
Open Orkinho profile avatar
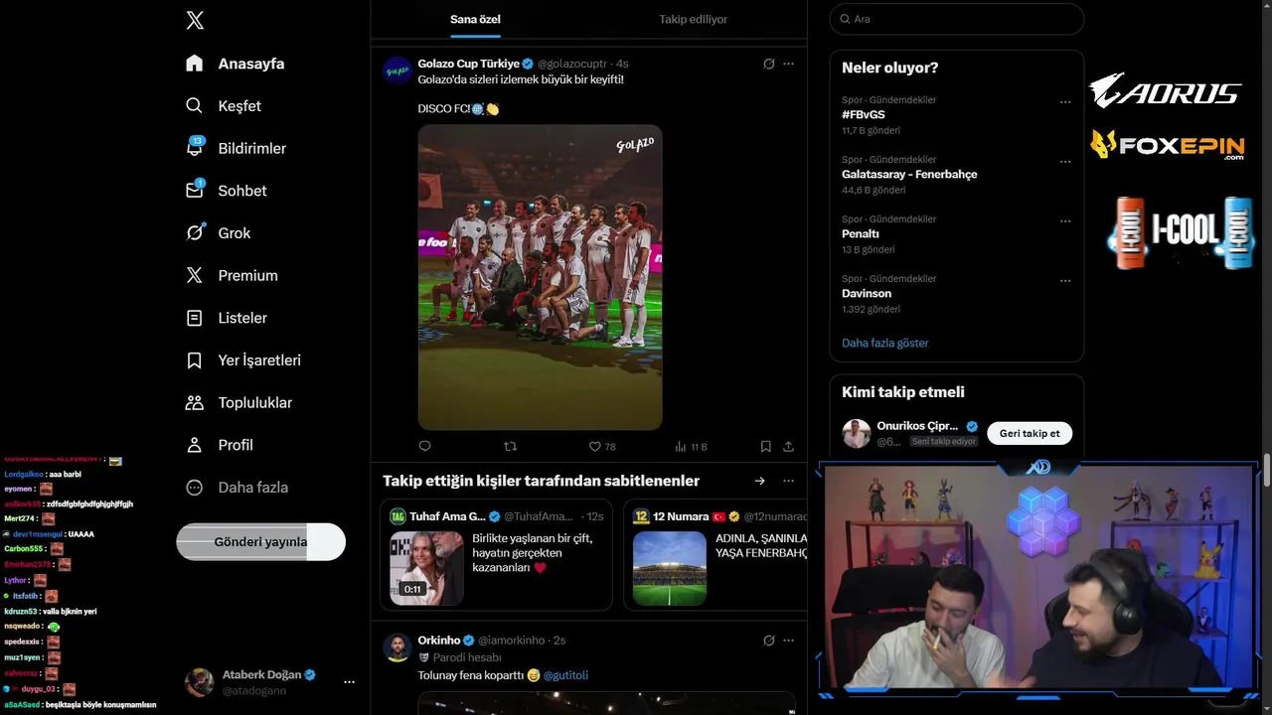pos(397,647)
